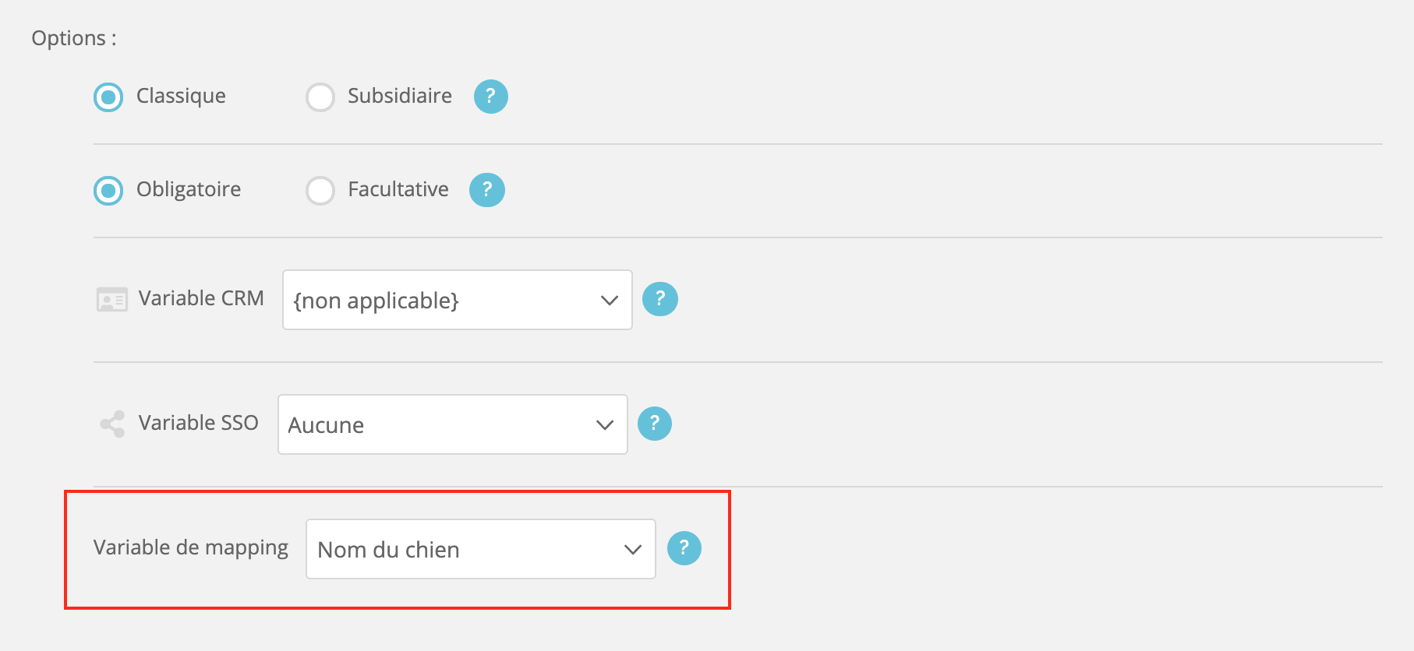Click the chevron of the {non applicable} dropdown

pyautogui.click(x=610, y=301)
